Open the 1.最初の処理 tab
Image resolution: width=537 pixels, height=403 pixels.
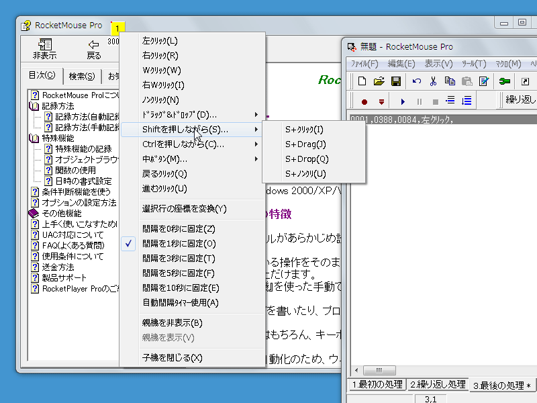377,384
